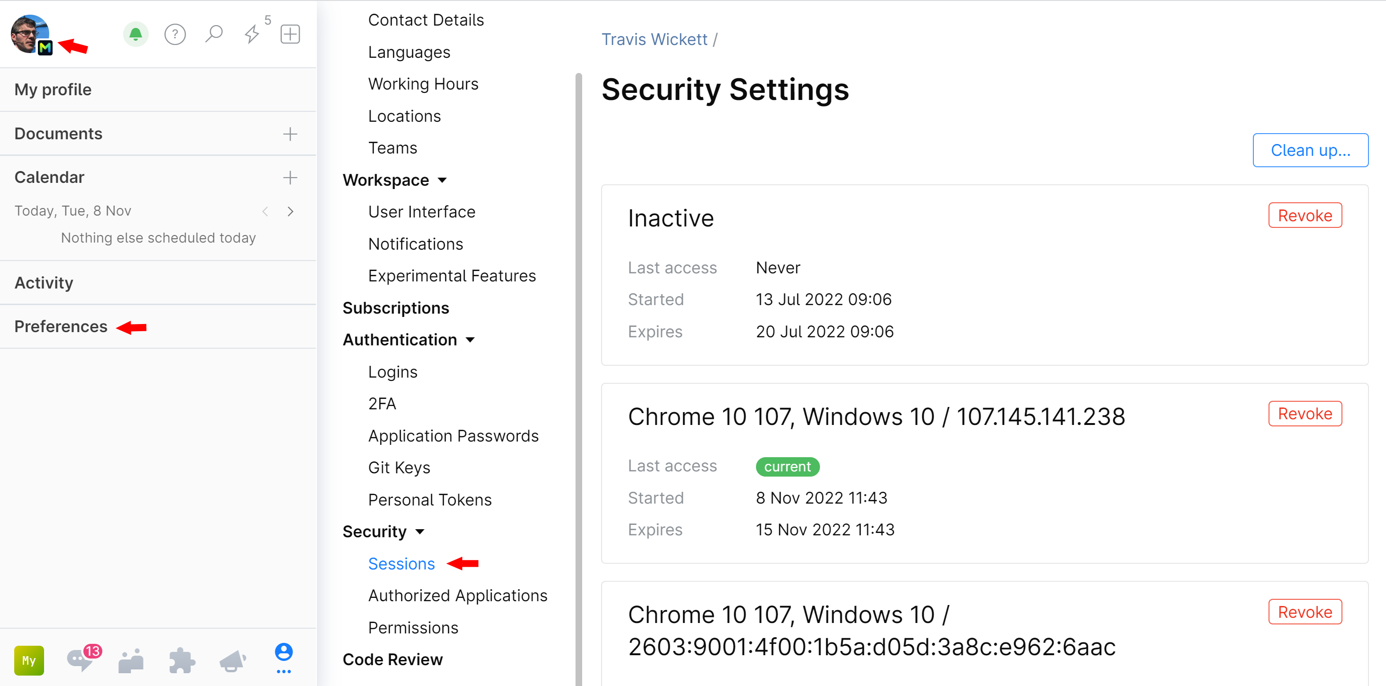Add a new document with plus

(290, 134)
